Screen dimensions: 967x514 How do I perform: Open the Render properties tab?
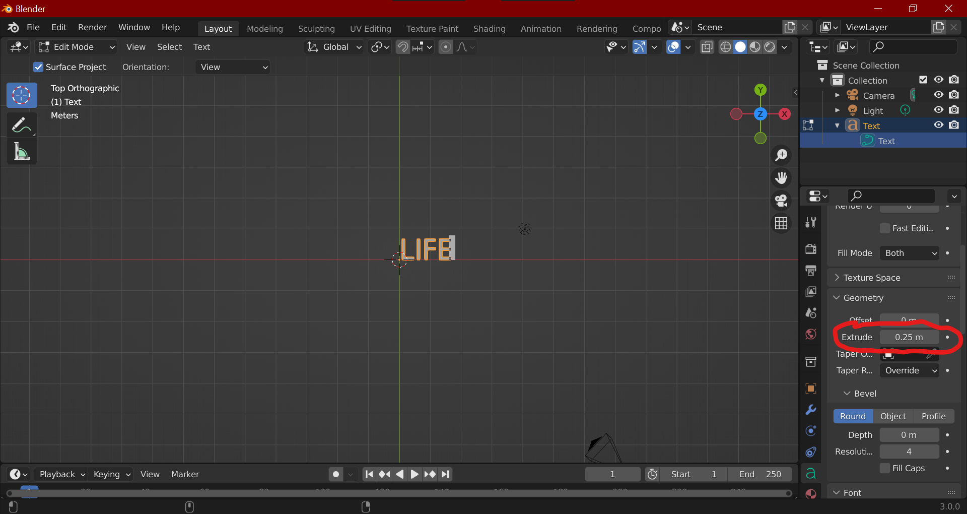pyautogui.click(x=810, y=248)
